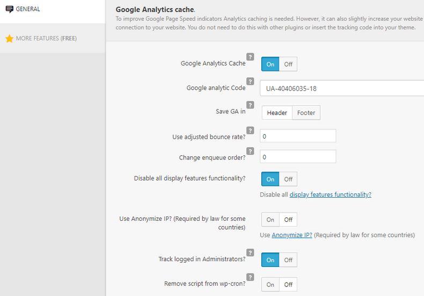Open the display features functionality link

(330, 194)
